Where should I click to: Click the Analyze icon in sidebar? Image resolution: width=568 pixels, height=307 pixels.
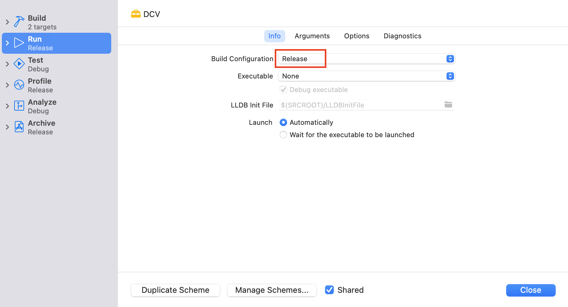19,106
